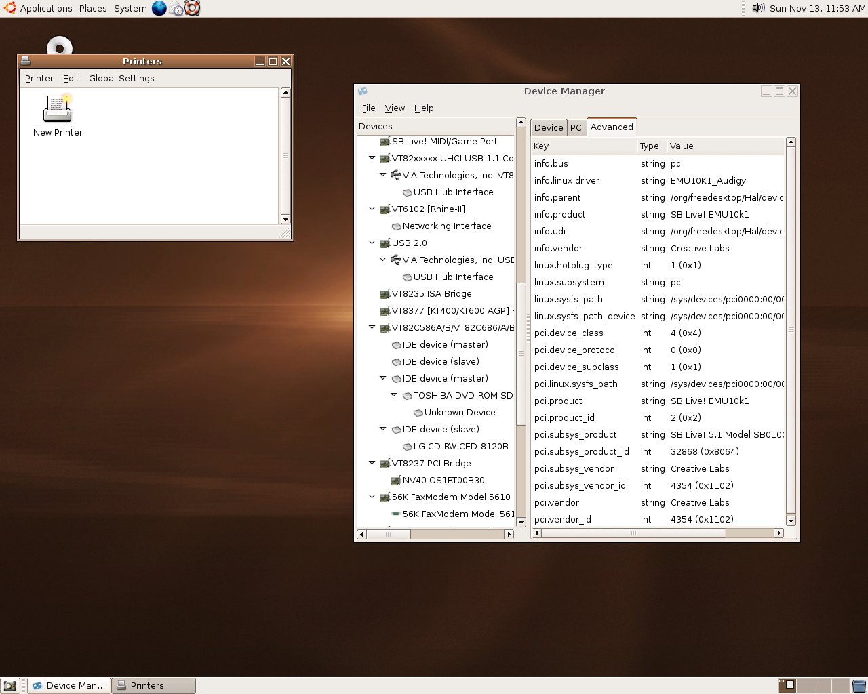The height and width of the screenshot is (694, 868).
Task: Open the File menu in Device Manager
Action: pos(369,108)
